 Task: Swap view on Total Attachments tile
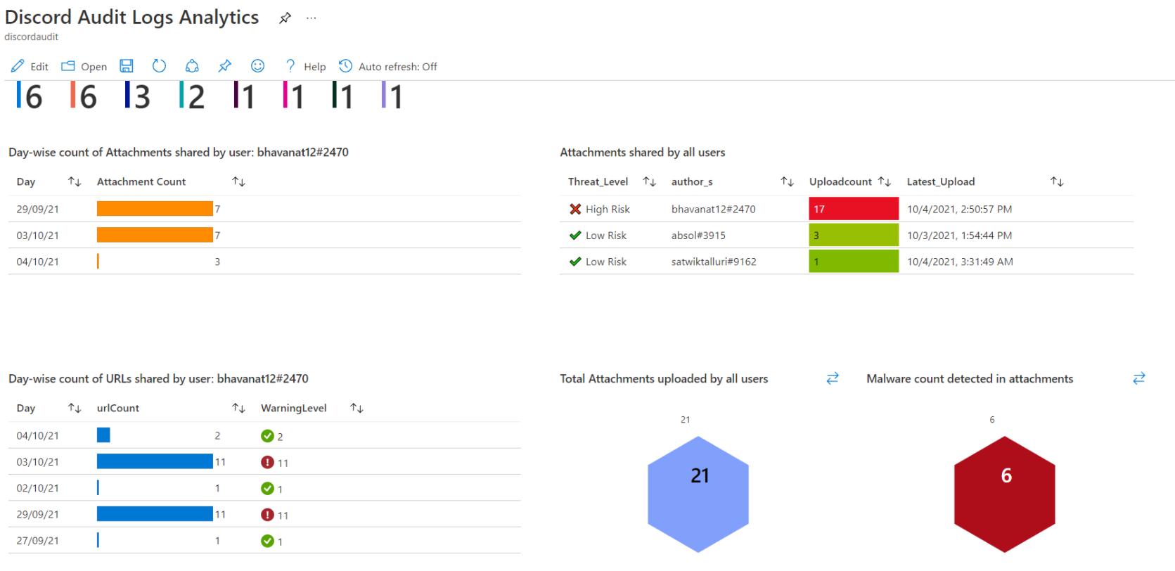click(833, 378)
